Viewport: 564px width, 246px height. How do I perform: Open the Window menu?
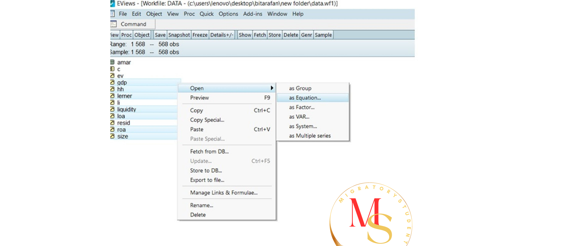pyautogui.click(x=277, y=14)
